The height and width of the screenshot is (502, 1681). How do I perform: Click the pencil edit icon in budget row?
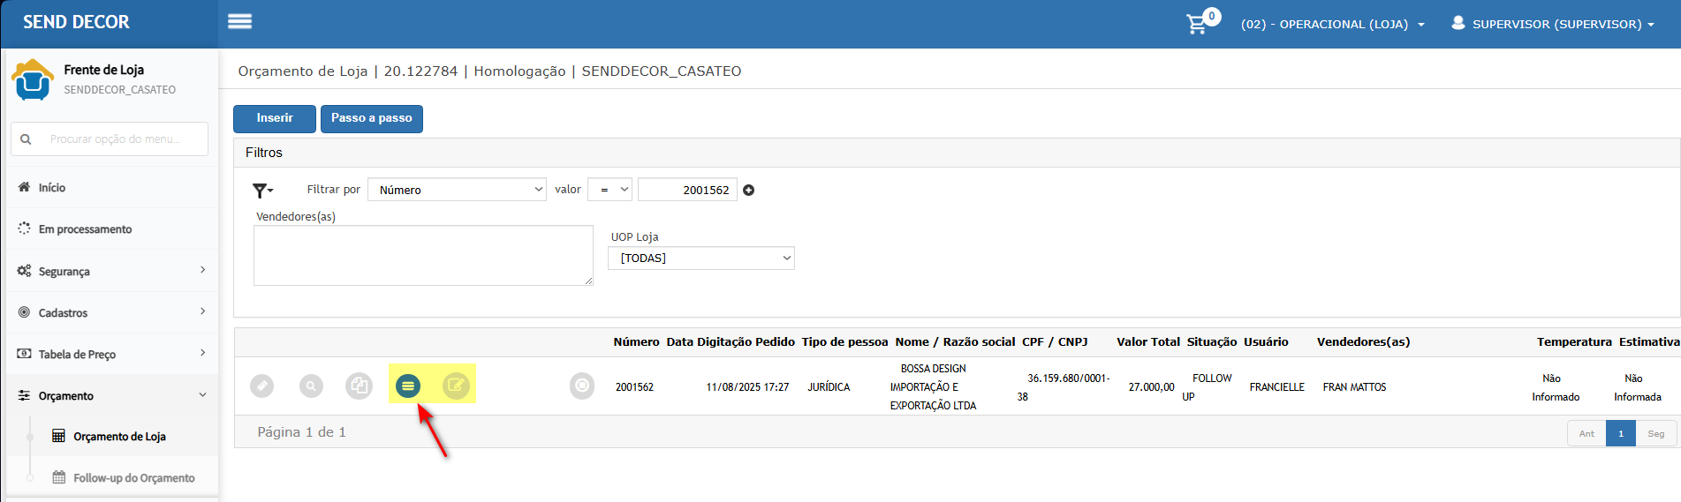click(262, 386)
